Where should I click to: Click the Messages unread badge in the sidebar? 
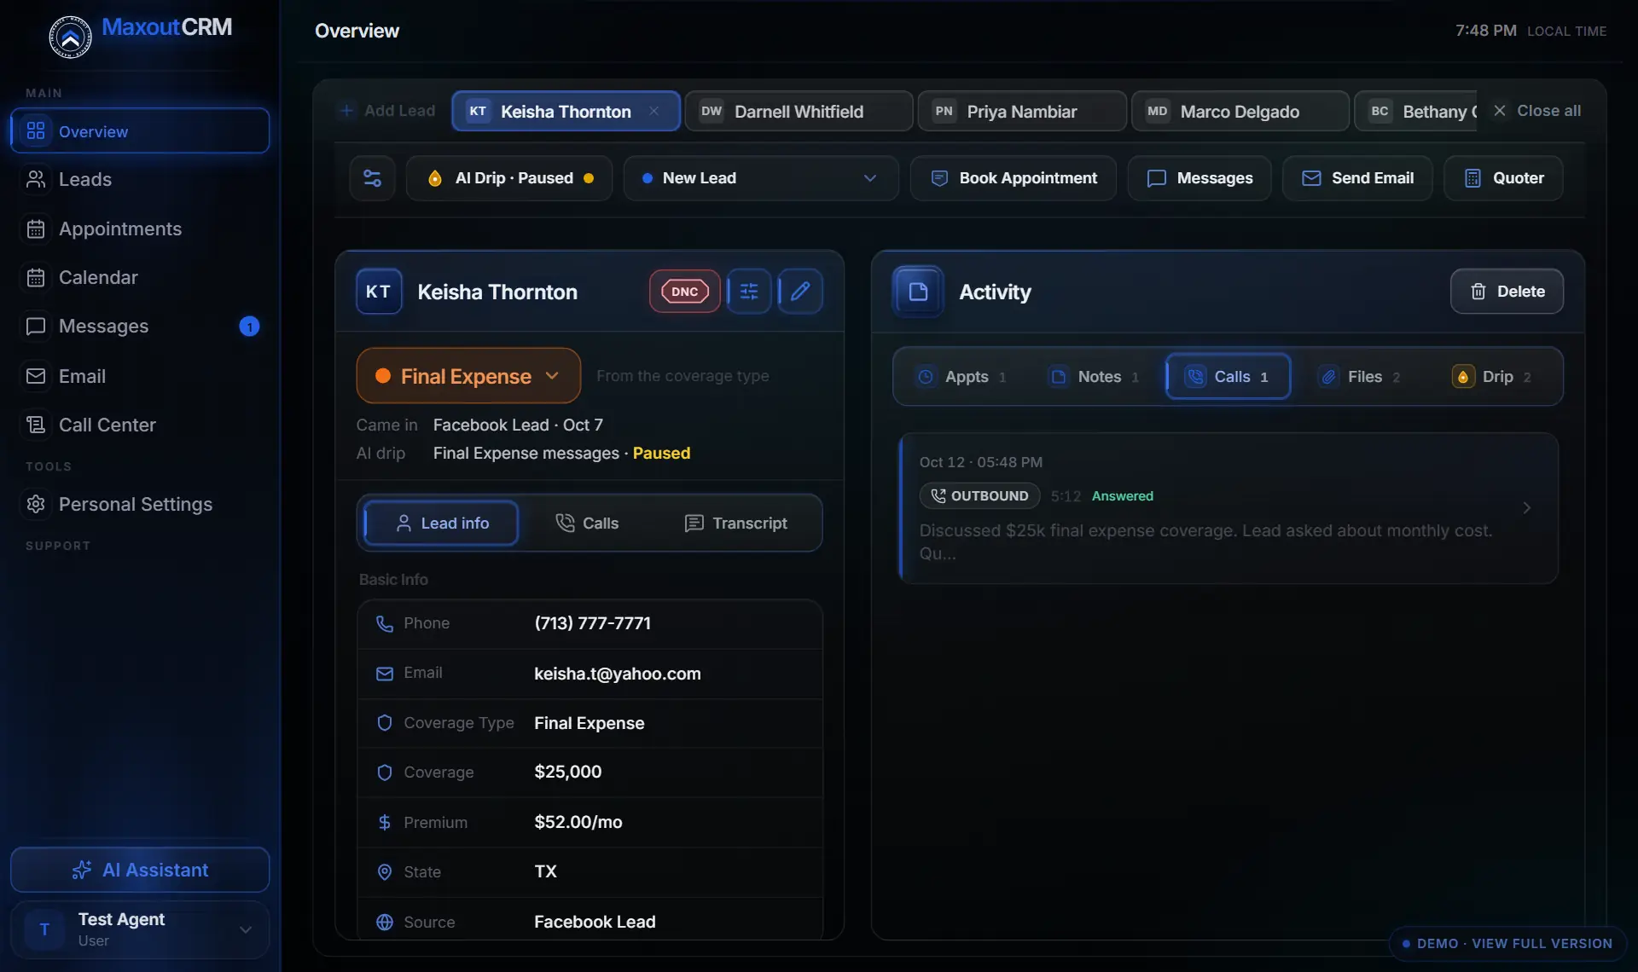pos(249,327)
